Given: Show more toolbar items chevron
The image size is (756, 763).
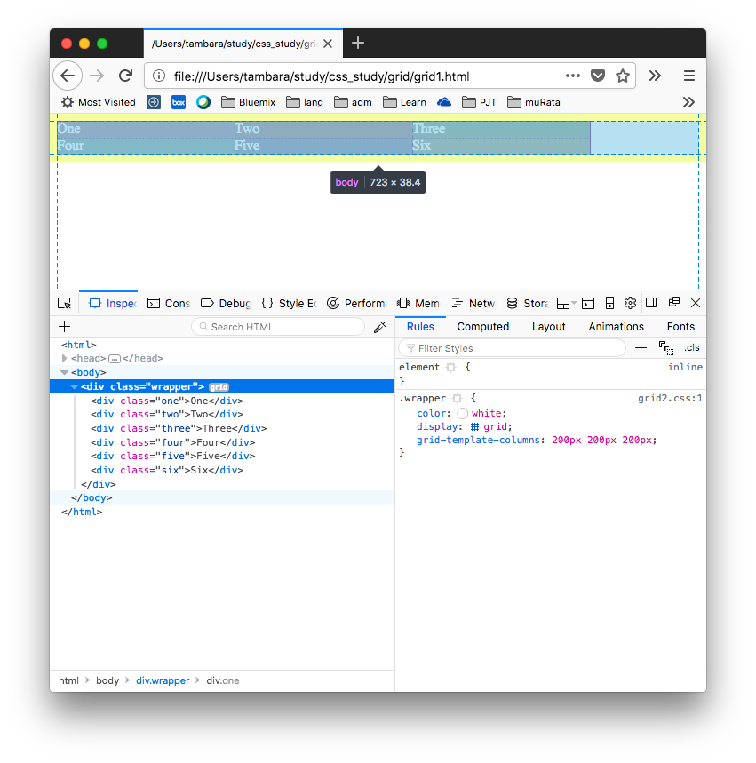Looking at the screenshot, I should point(655,76).
